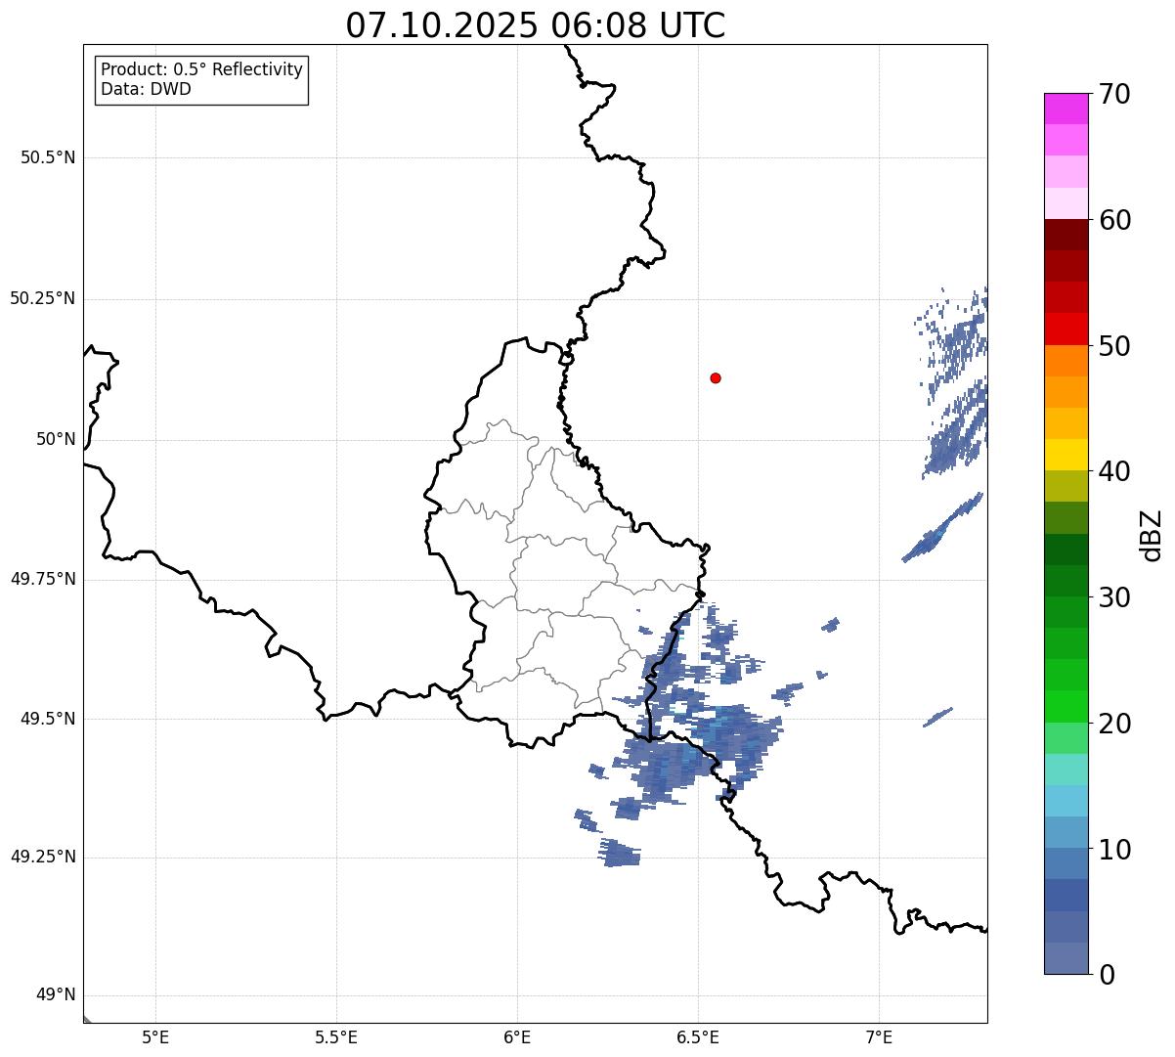The width and height of the screenshot is (1175, 1057).
Task: Click the "49.25°N" latitude label
Action: 43,857
